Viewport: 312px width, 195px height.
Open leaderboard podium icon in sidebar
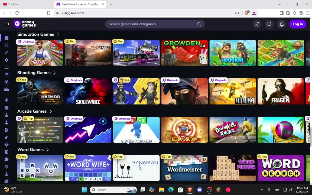pos(6,89)
